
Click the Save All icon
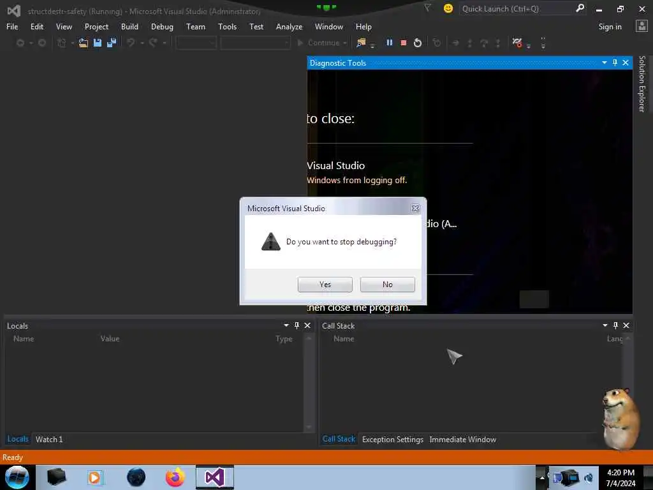click(112, 43)
